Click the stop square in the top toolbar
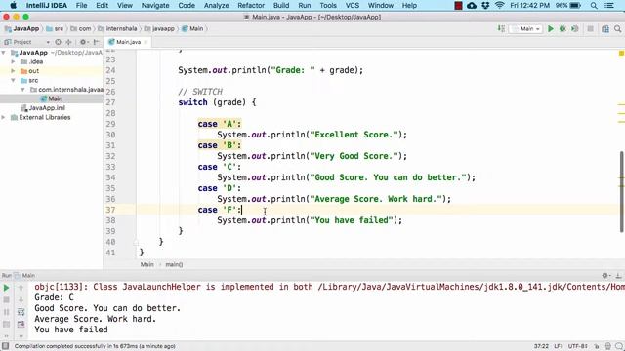Viewport: 625px width, 351px height. (590, 28)
